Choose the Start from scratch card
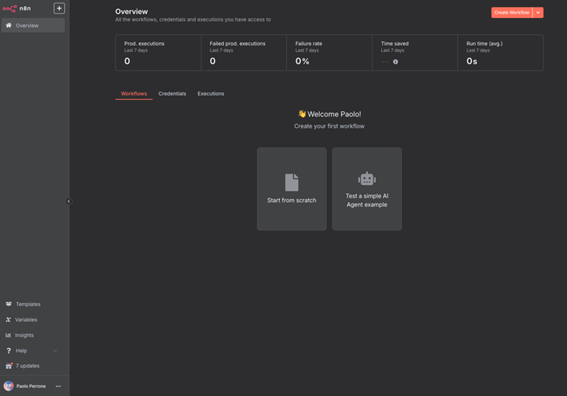 [x=292, y=189]
